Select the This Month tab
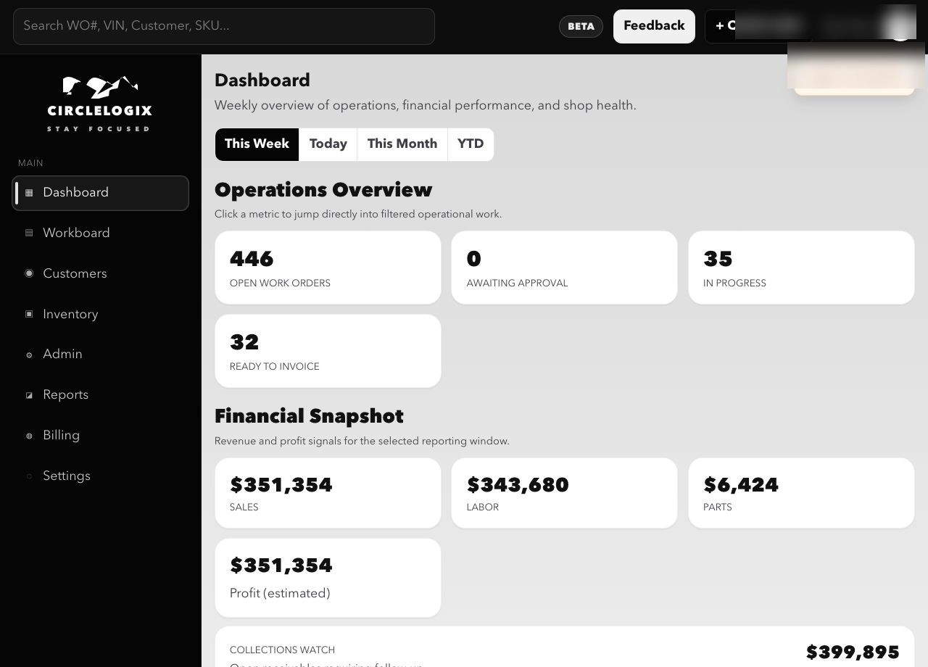The image size is (928, 667). [402, 144]
